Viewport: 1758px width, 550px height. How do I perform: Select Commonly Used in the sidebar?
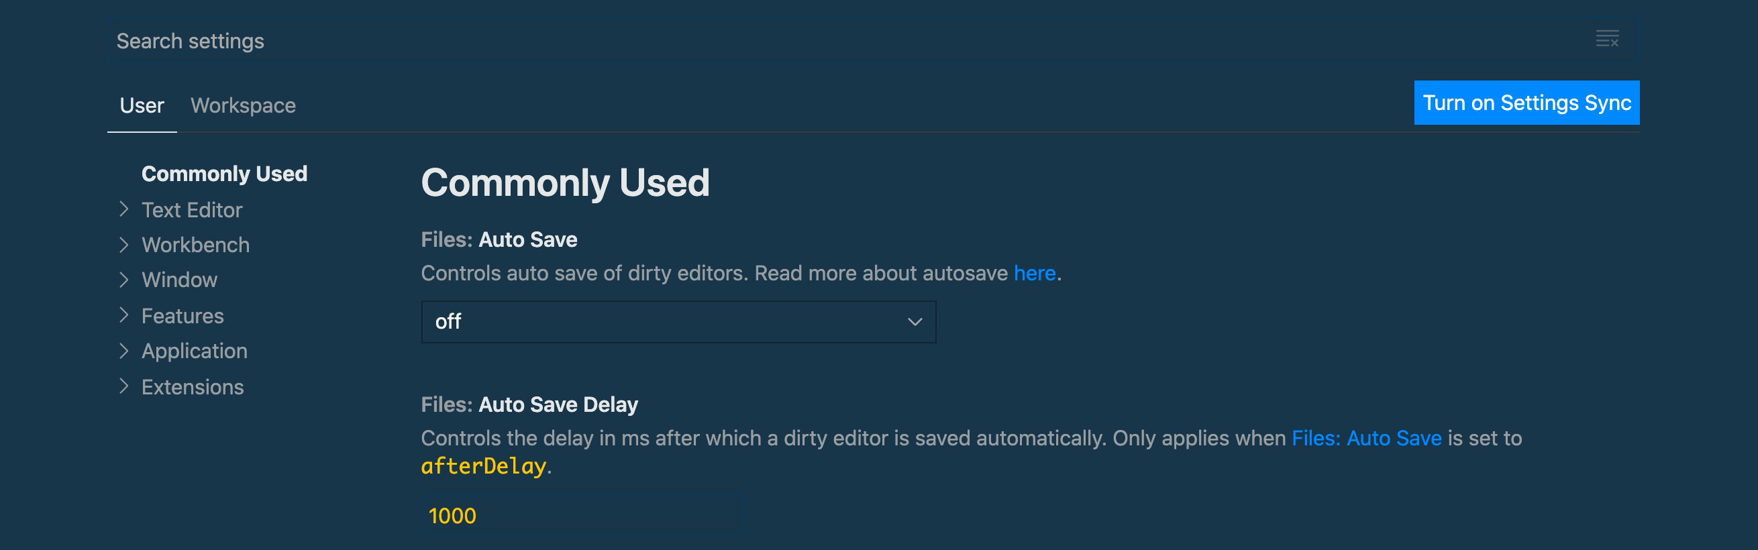click(x=224, y=174)
